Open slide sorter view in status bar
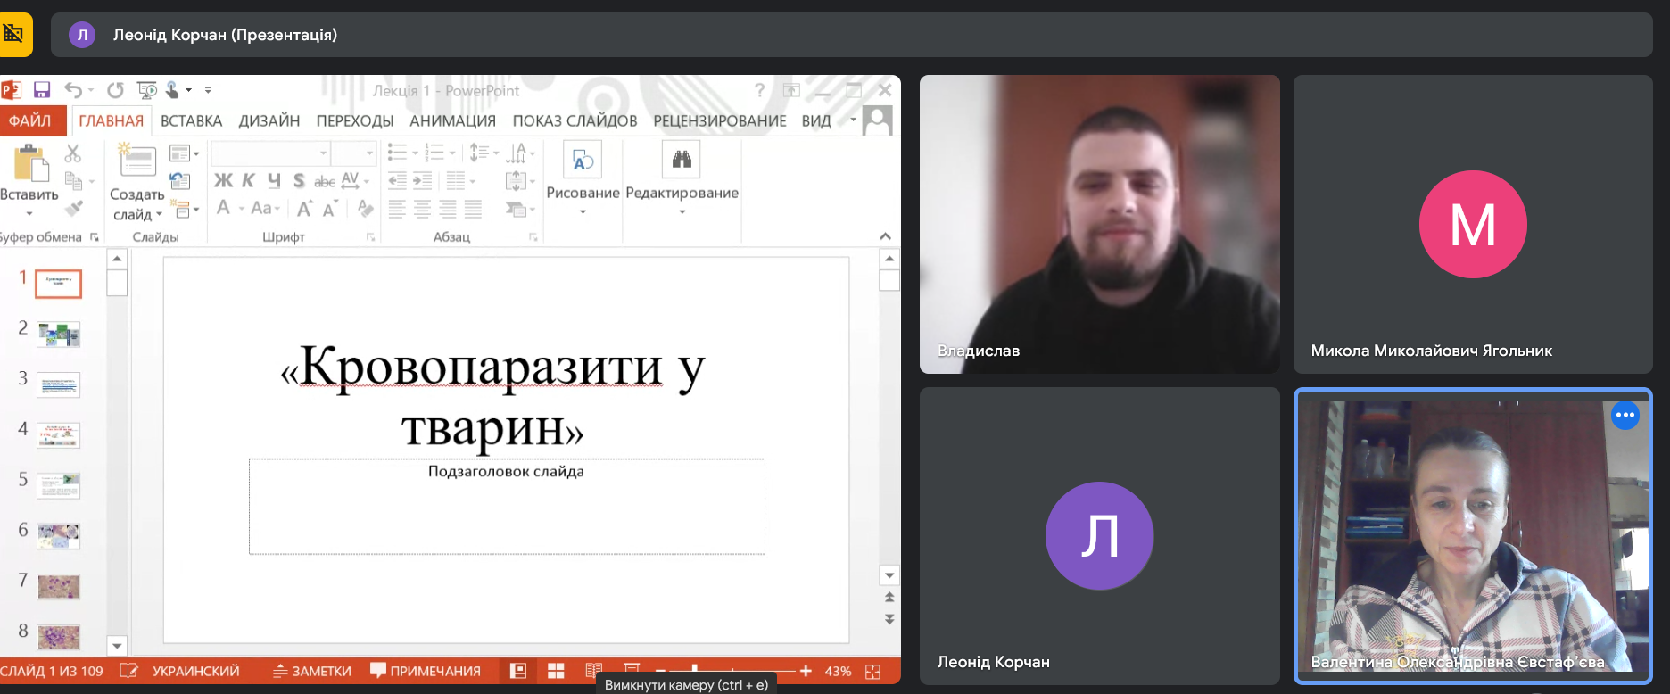The width and height of the screenshot is (1670, 694). pos(556,671)
